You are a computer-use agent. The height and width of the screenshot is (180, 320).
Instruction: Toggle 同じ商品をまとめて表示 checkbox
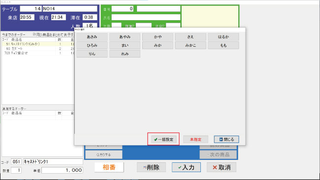click(34, 34)
